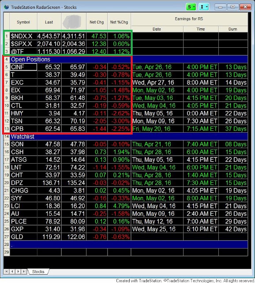Screen dimensions: 255x283
Task: Click the Net Chg column header
Action: pos(97,22)
